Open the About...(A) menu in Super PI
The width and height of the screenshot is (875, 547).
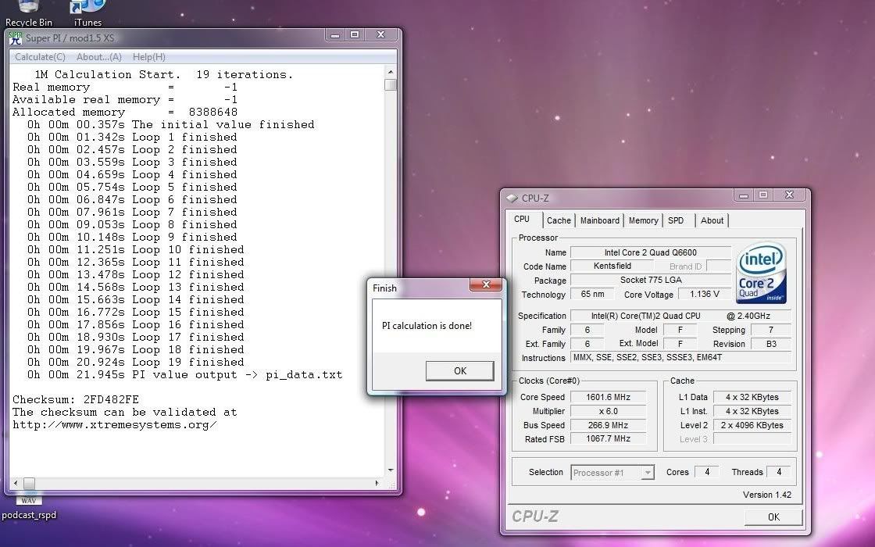click(x=98, y=57)
